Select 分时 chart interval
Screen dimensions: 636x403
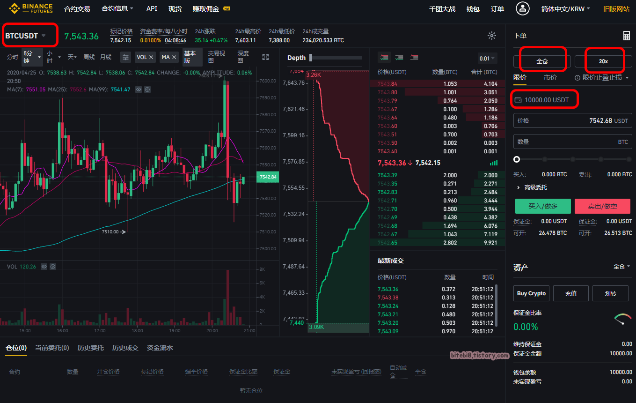point(13,57)
